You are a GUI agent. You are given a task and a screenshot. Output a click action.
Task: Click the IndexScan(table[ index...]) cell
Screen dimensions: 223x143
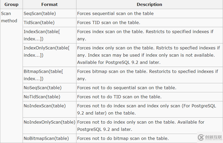pyautogui.click(x=49, y=35)
